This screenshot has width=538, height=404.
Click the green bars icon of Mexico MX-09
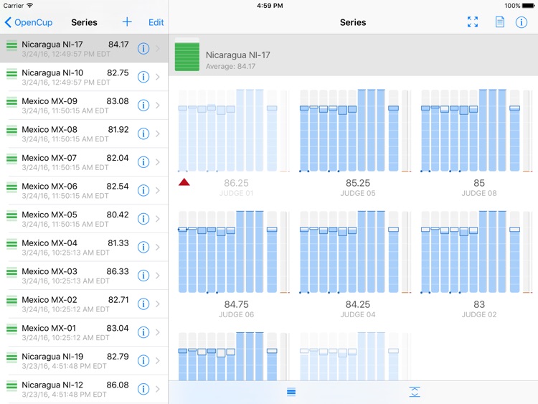coord(11,102)
